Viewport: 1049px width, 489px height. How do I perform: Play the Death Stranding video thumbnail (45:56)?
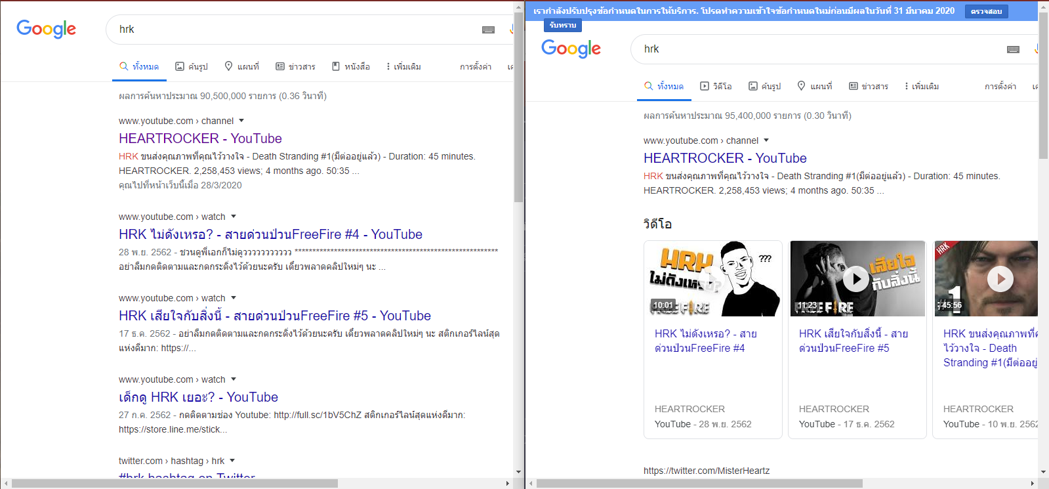(986, 278)
